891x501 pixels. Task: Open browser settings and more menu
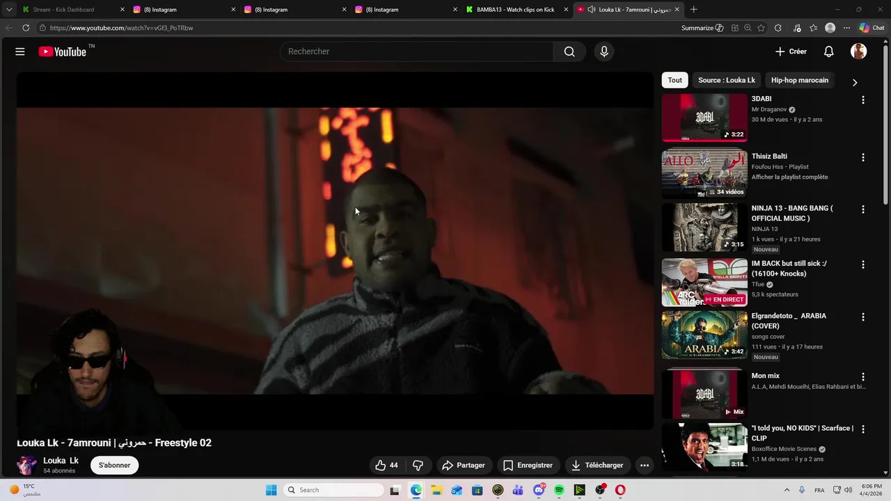click(x=846, y=28)
